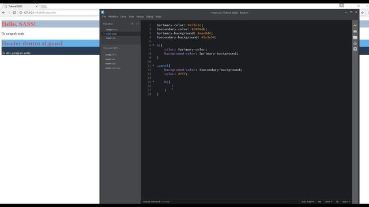
Task: Click Chrome's forward arrow button
Action: click(x=9, y=13)
